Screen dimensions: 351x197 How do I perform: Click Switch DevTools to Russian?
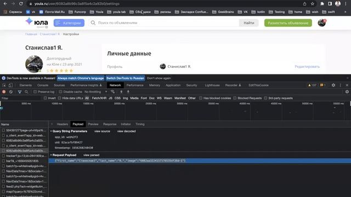125,78
